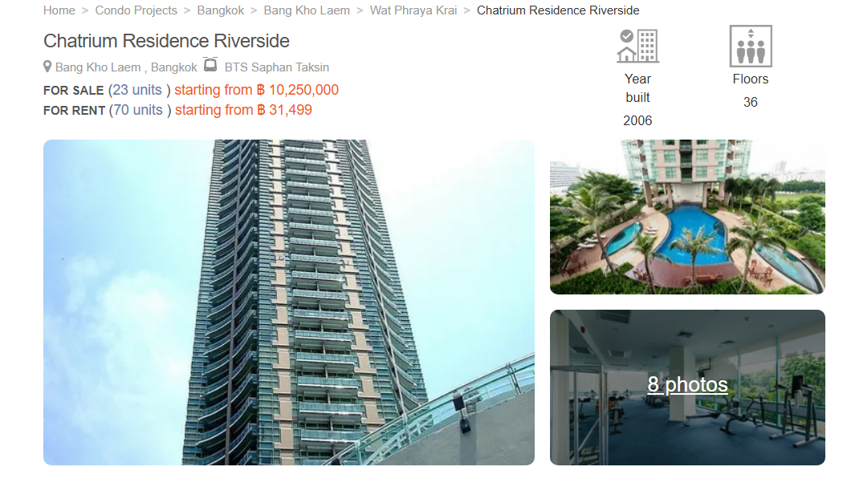This screenshot has height=479, width=843.
Task: Open Condo Projects breadcrumb link
Action: click(x=136, y=10)
